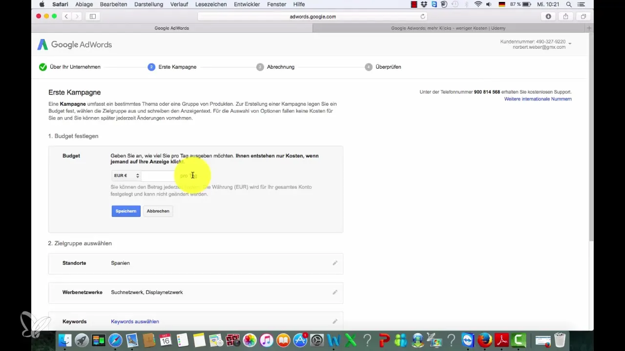Go forward with Safari's forward arrow
This screenshot has width=625, height=351.
76,17
